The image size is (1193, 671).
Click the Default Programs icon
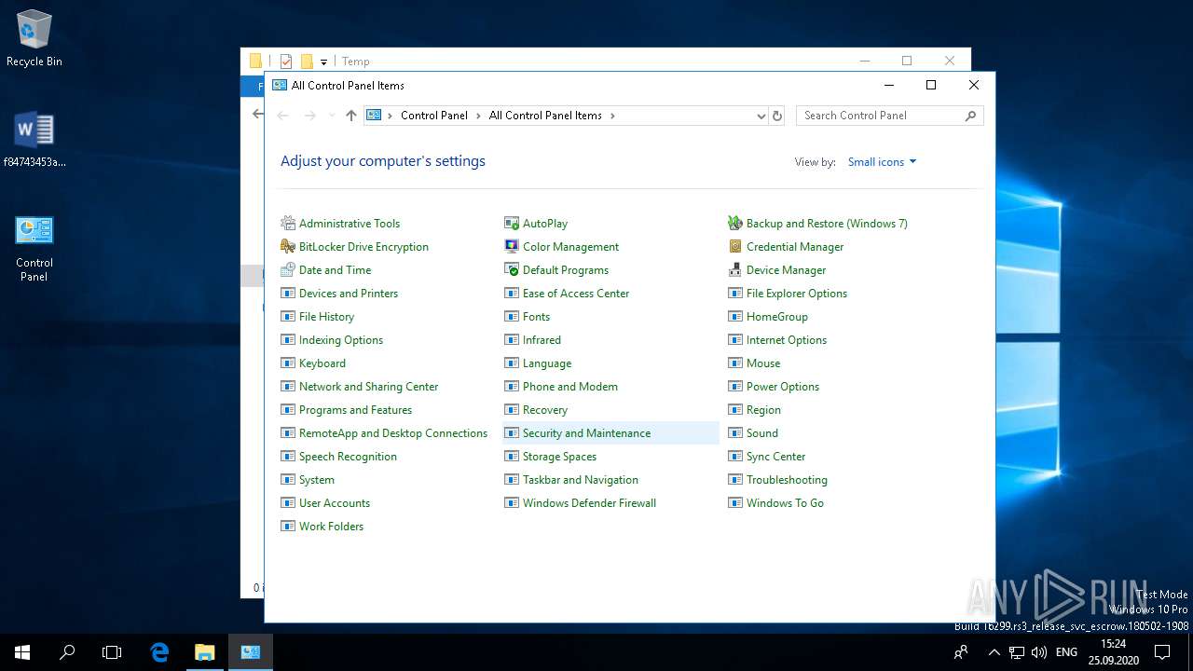click(x=512, y=270)
